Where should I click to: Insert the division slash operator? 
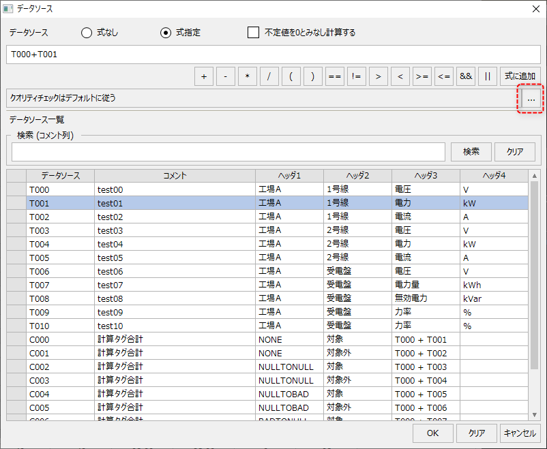pos(269,76)
